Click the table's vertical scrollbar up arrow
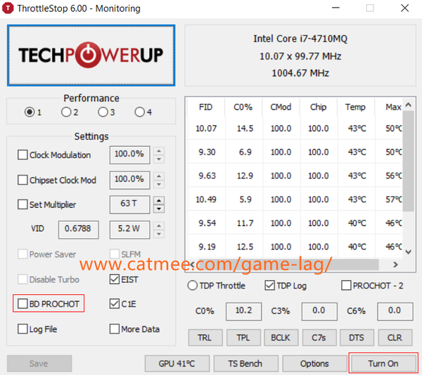Image resolution: width=422 pixels, height=375 pixels. click(409, 105)
